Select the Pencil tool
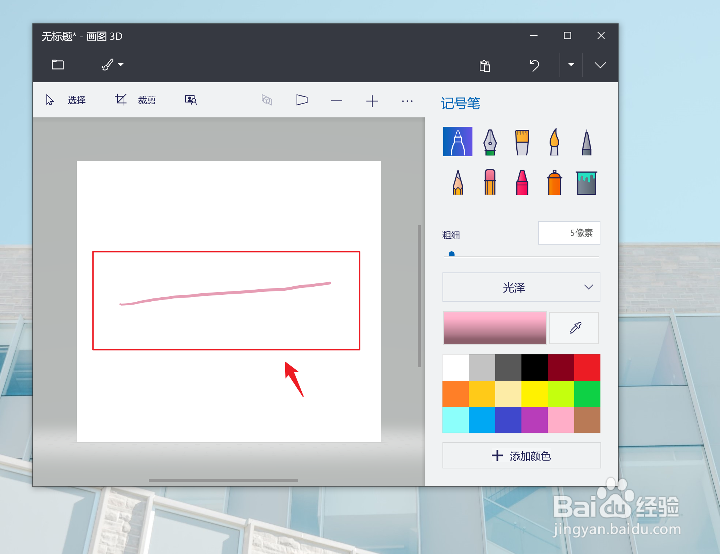The height and width of the screenshot is (554, 720). pyautogui.click(x=457, y=182)
